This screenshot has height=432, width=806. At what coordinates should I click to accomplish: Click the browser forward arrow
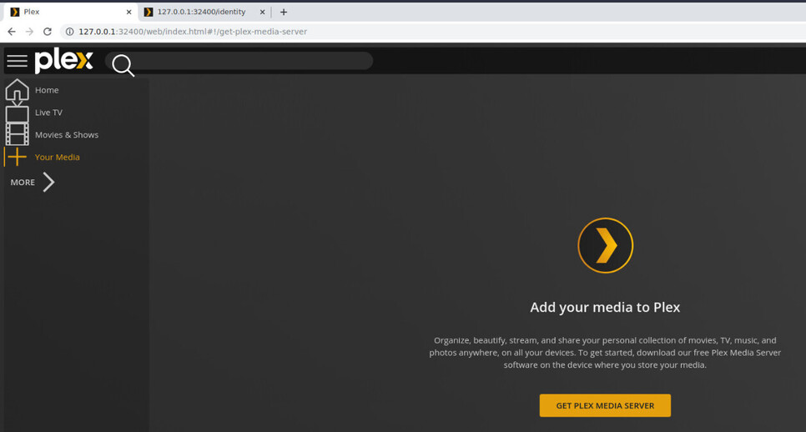(29, 32)
